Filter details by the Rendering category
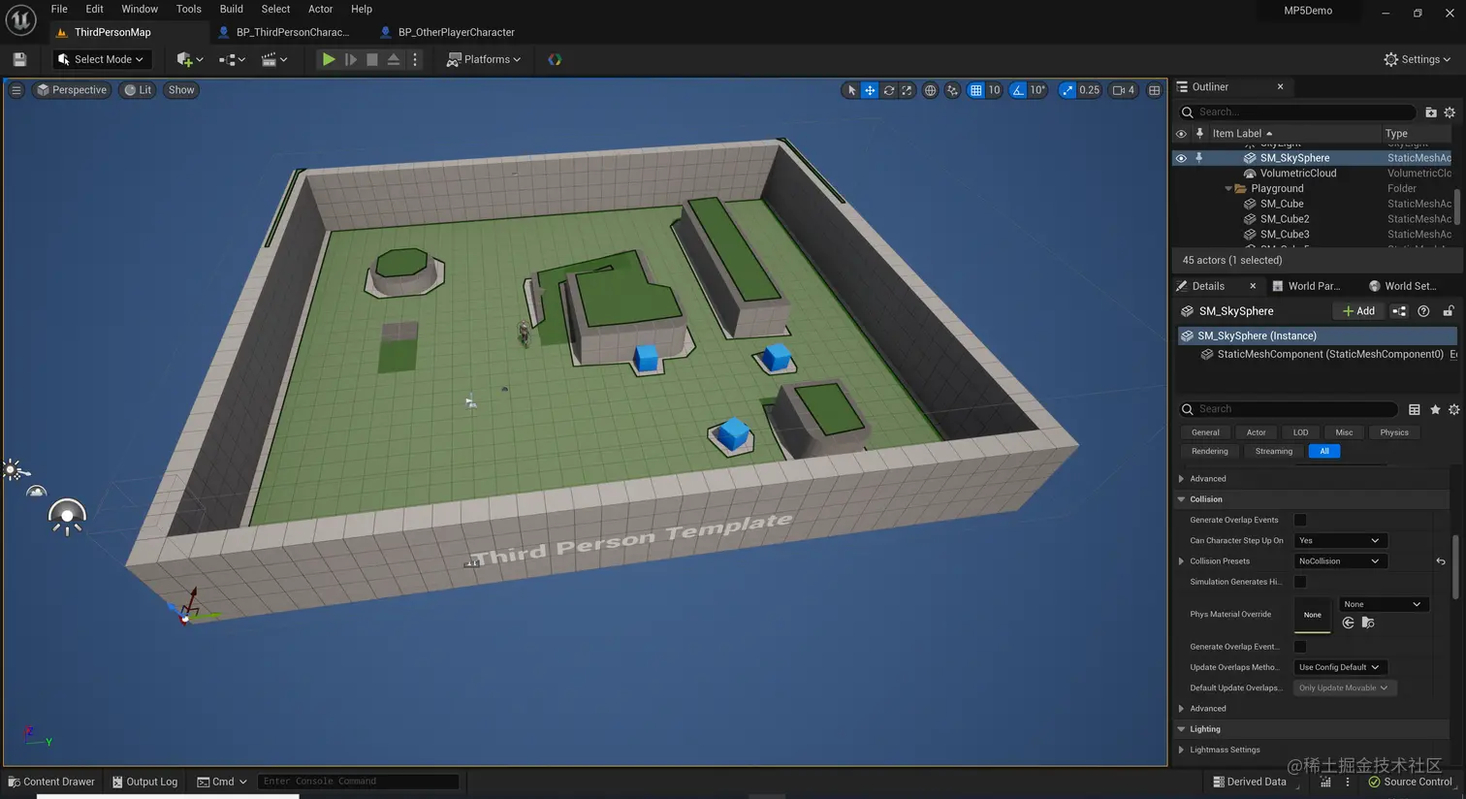 [1209, 451]
